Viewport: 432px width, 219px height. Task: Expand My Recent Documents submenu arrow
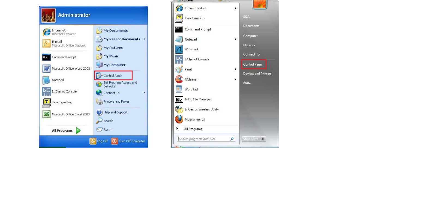(144, 39)
